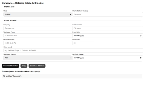
Task: Open the WhatsApp Consent dropdown showing YES
Action: 38,58
